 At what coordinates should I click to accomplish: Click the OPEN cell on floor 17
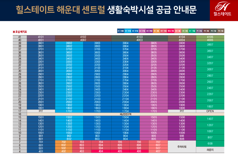[x=210, y=111]
